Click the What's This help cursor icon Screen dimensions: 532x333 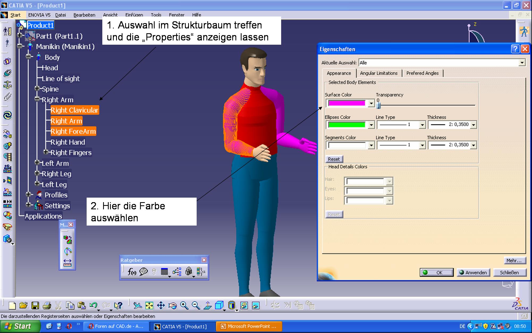tap(118, 306)
